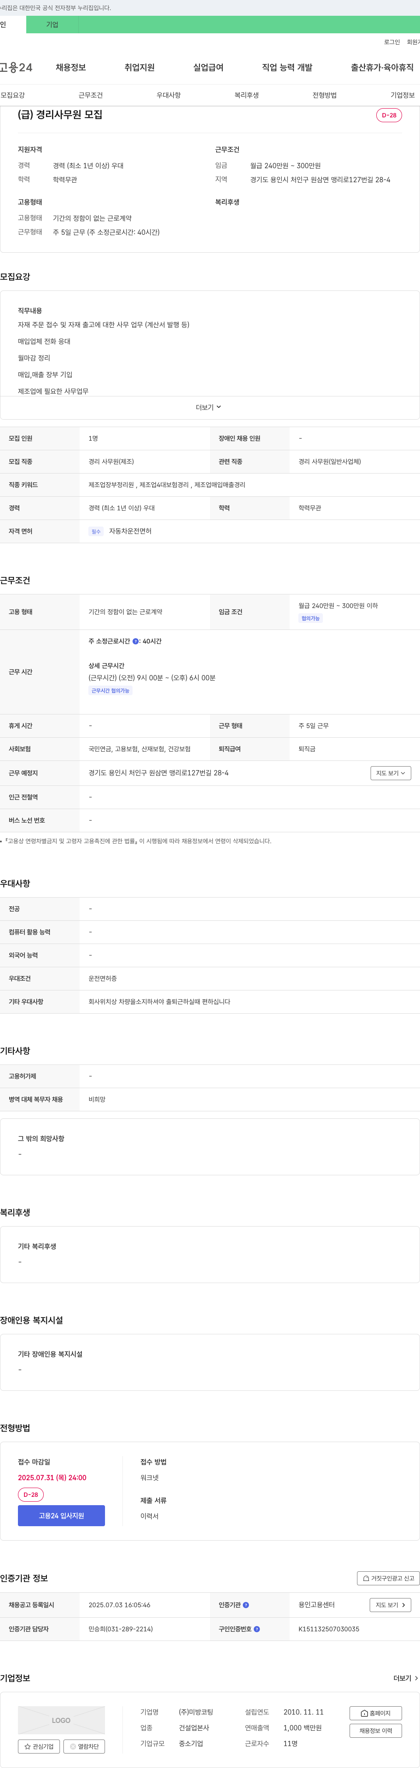The height and width of the screenshot is (1768, 420).
Task: Click the 로그인 link
Action: click(392, 42)
